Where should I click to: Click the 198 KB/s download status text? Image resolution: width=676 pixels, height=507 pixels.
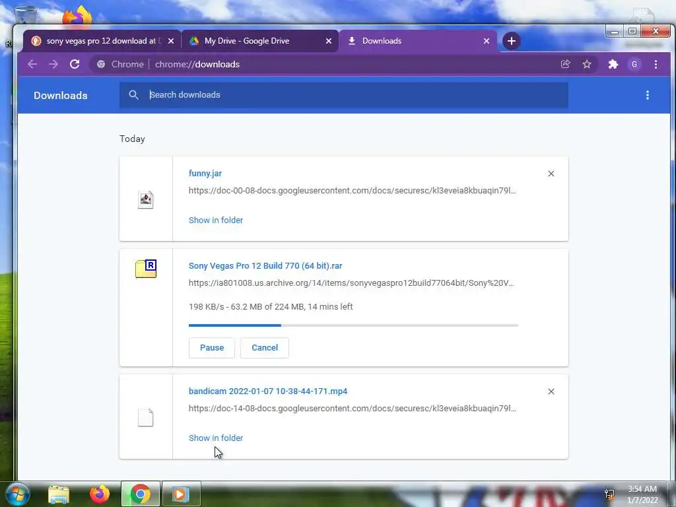click(271, 307)
